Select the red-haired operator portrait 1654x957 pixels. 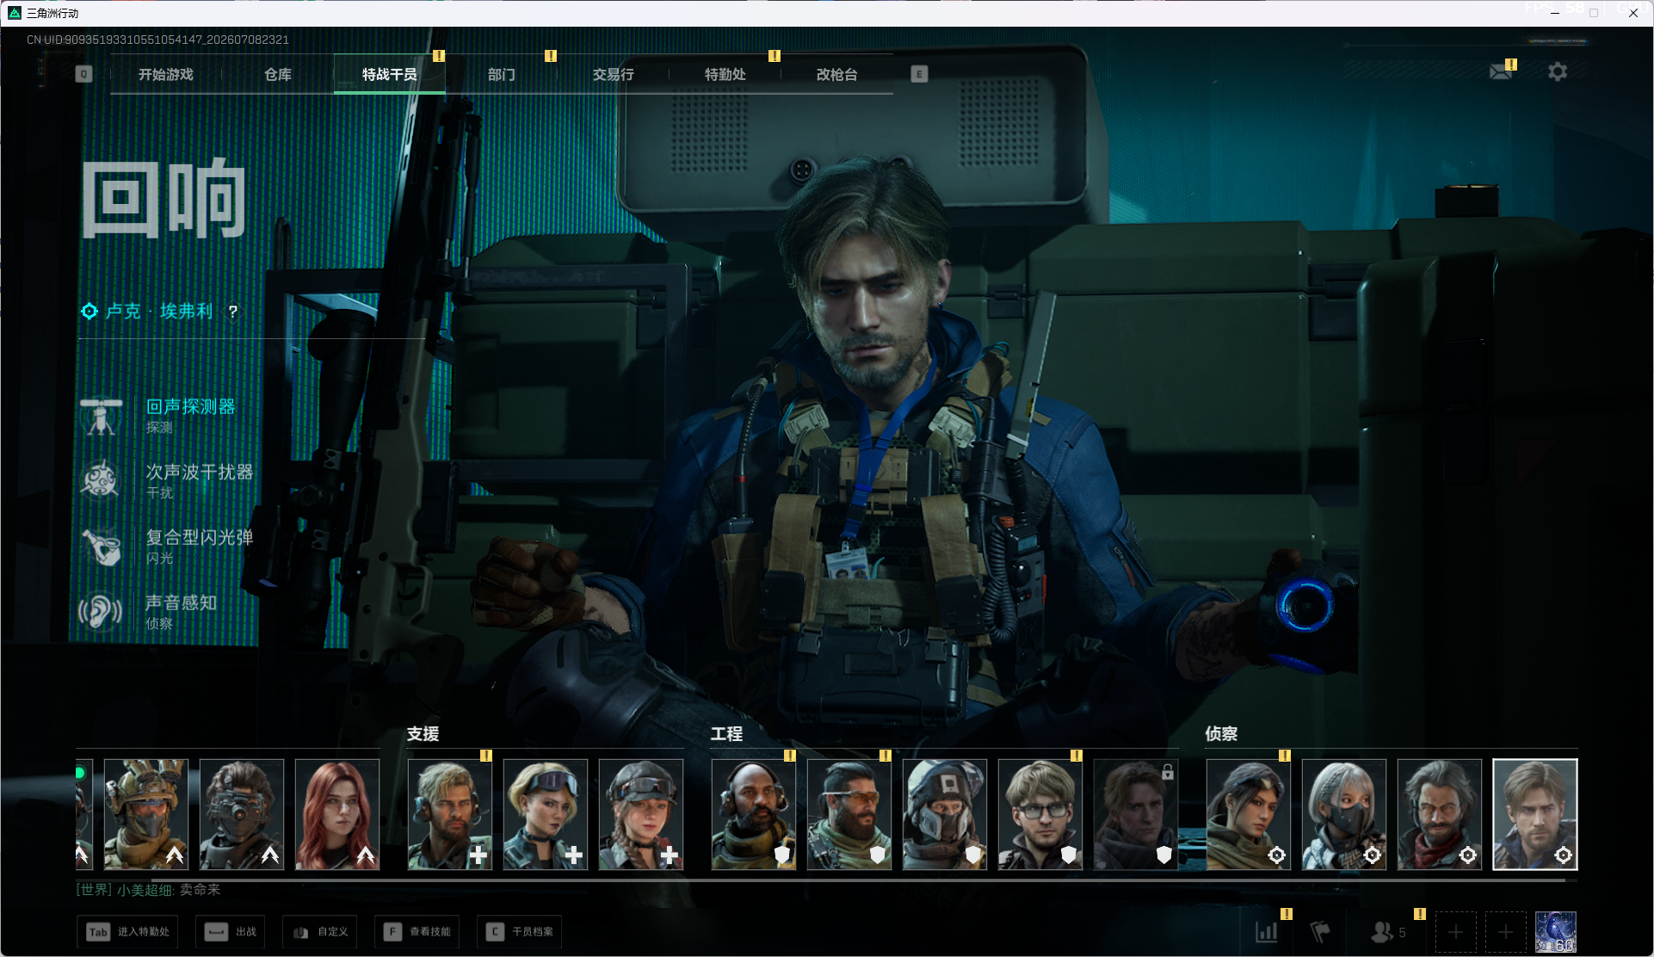[x=337, y=814]
